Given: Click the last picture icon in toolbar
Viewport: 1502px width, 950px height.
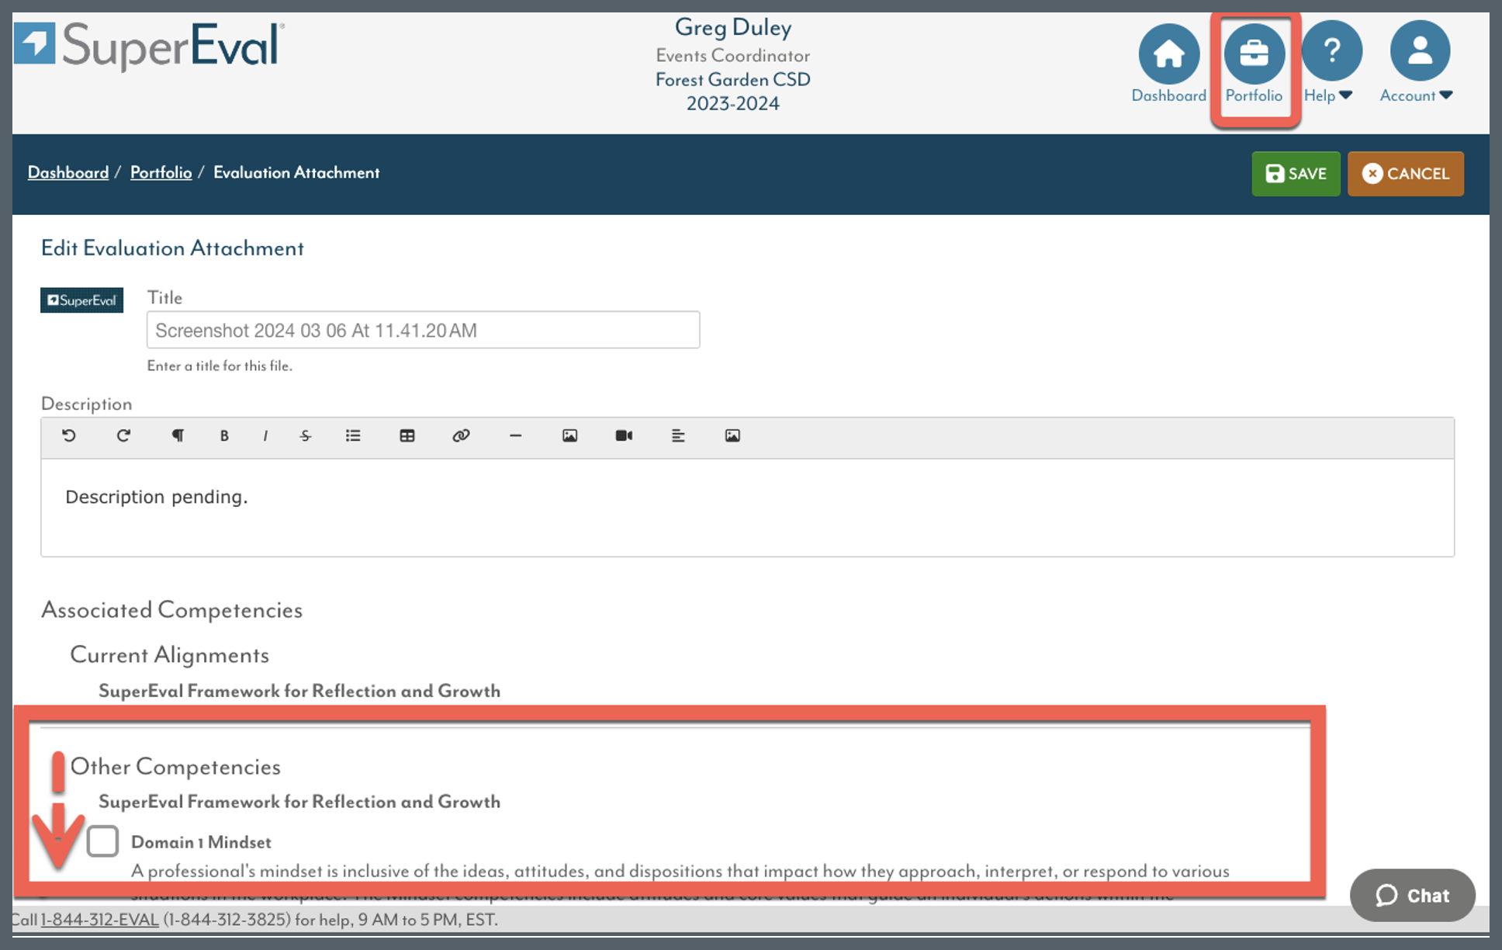Looking at the screenshot, I should 732,435.
